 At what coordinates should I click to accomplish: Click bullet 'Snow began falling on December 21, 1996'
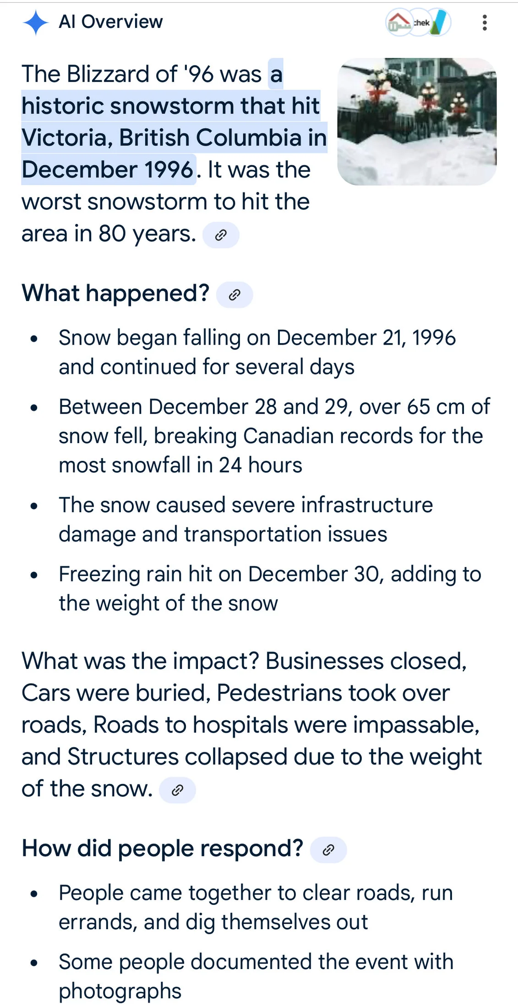coord(257,352)
